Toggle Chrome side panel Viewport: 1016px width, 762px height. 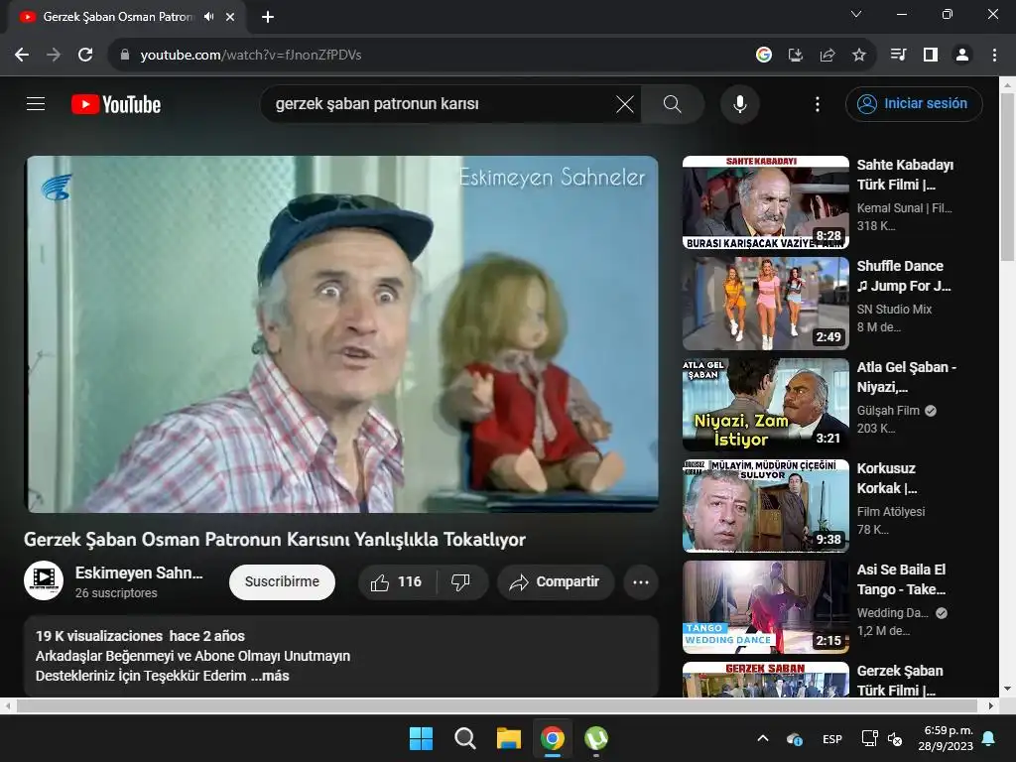931,56
